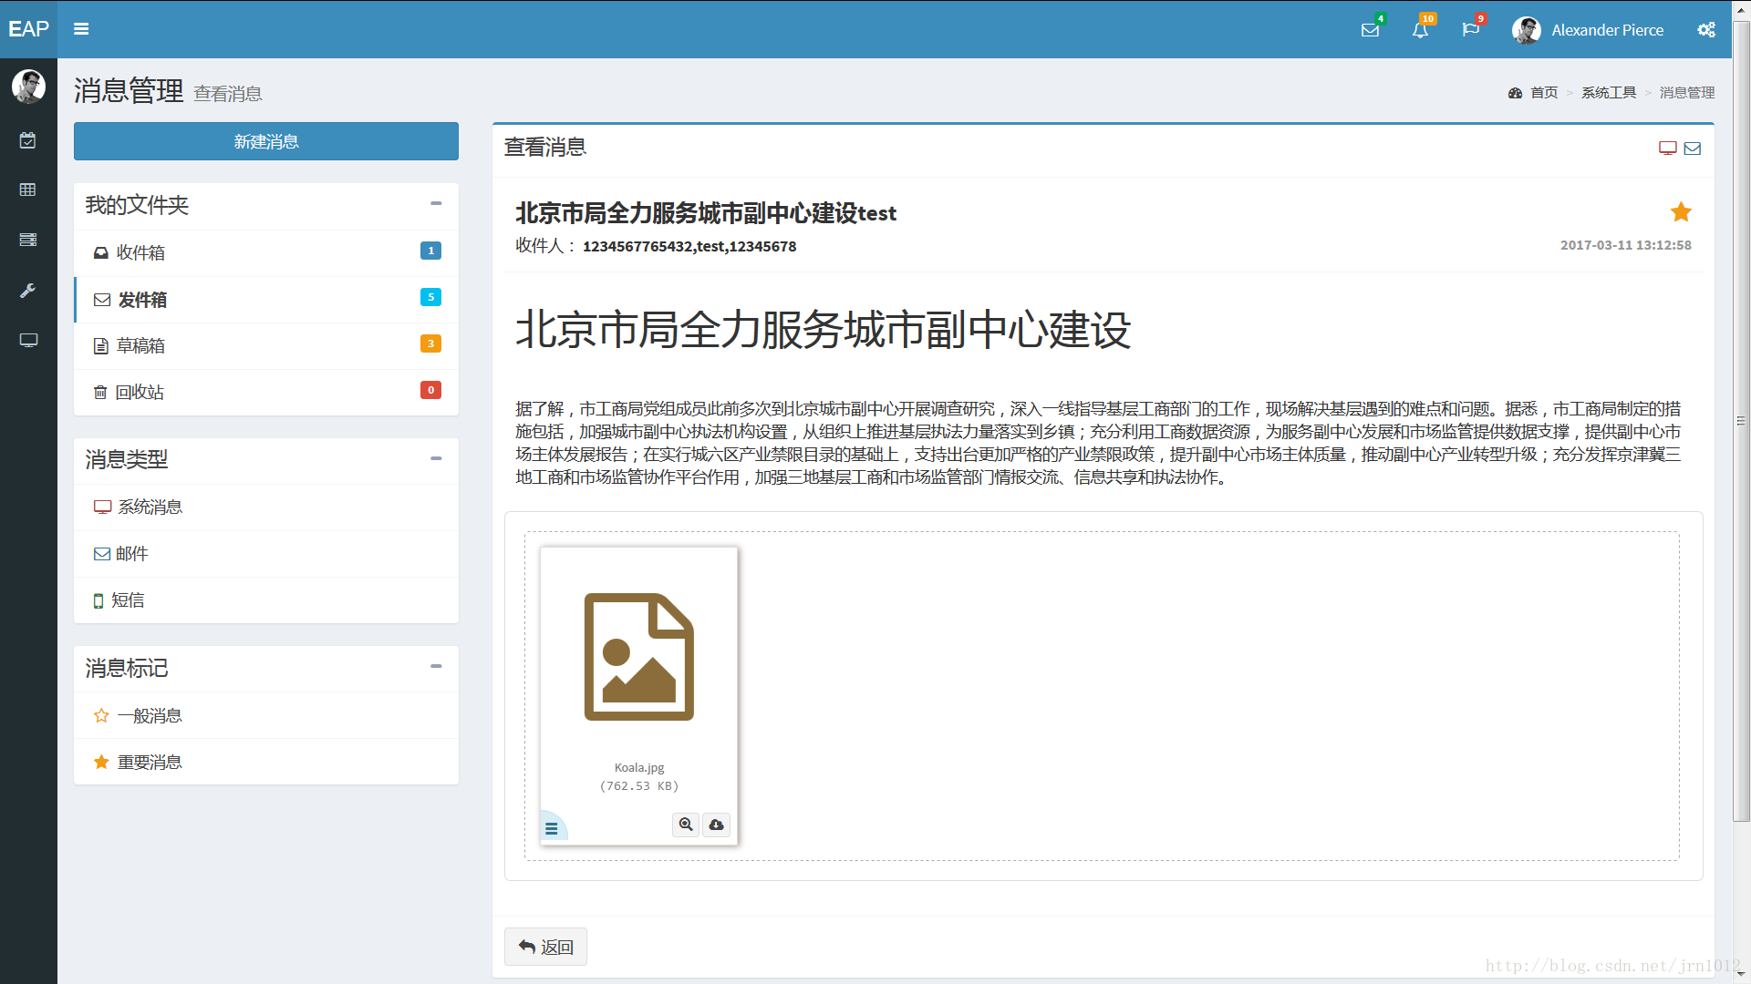Click the page vertical scrollbar thumb
The height and width of the screenshot is (984, 1751).
click(x=1741, y=419)
